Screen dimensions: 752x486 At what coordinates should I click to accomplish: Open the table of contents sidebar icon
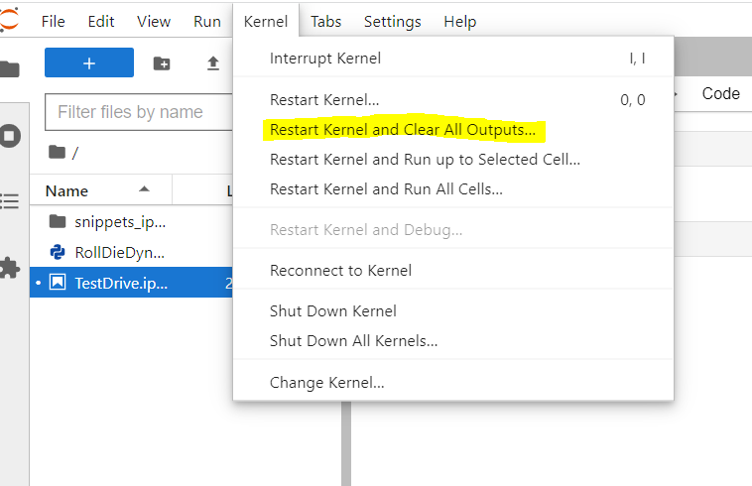10,201
